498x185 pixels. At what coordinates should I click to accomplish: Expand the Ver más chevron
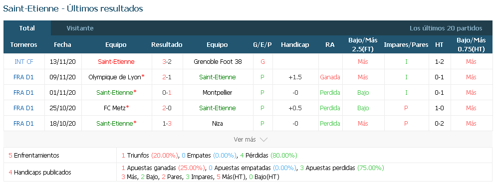point(263,139)
